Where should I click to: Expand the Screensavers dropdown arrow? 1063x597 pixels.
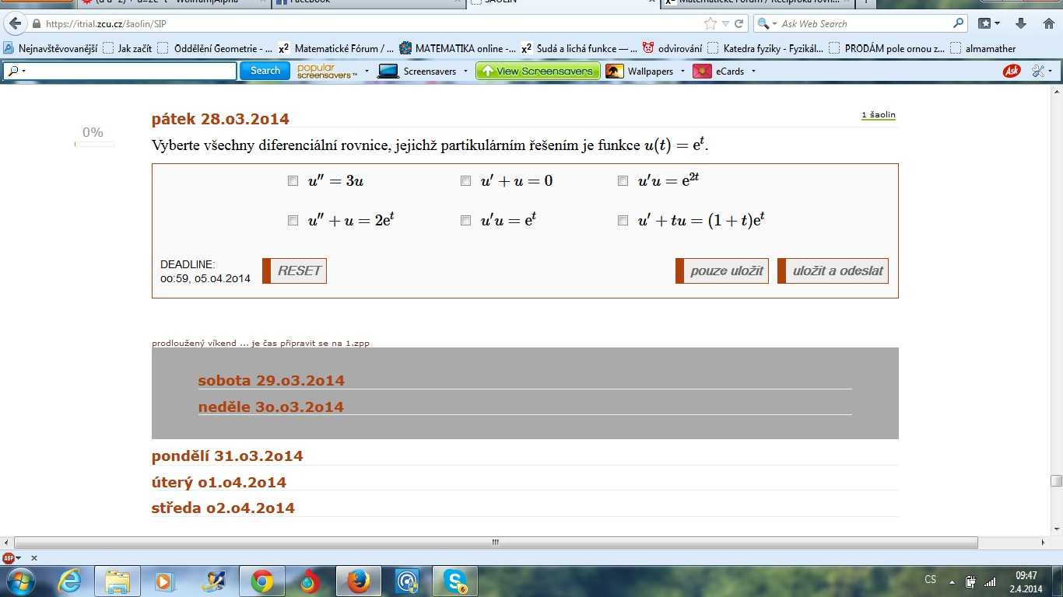465,71
